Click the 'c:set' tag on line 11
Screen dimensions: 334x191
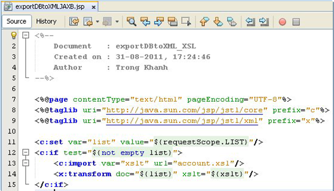pos(52,142)
